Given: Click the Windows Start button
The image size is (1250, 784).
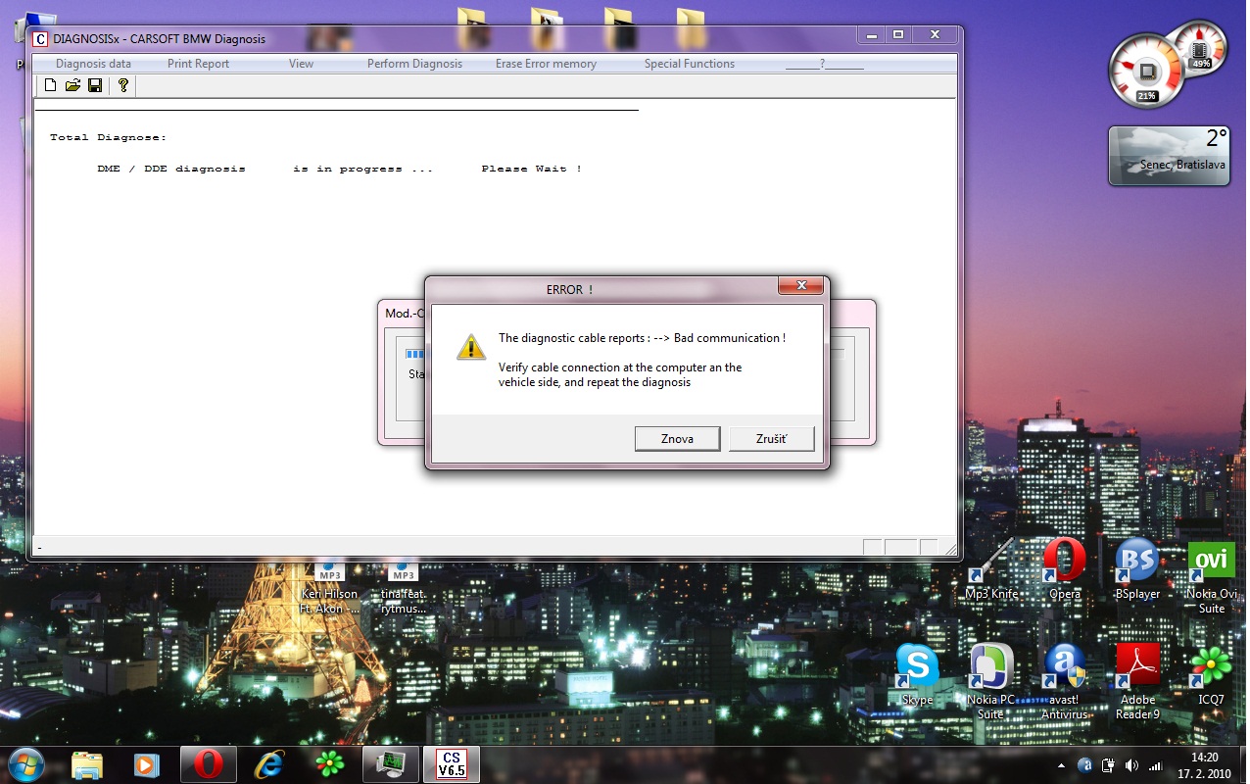Looking at the screenshot, I should [x=26, y=763].
